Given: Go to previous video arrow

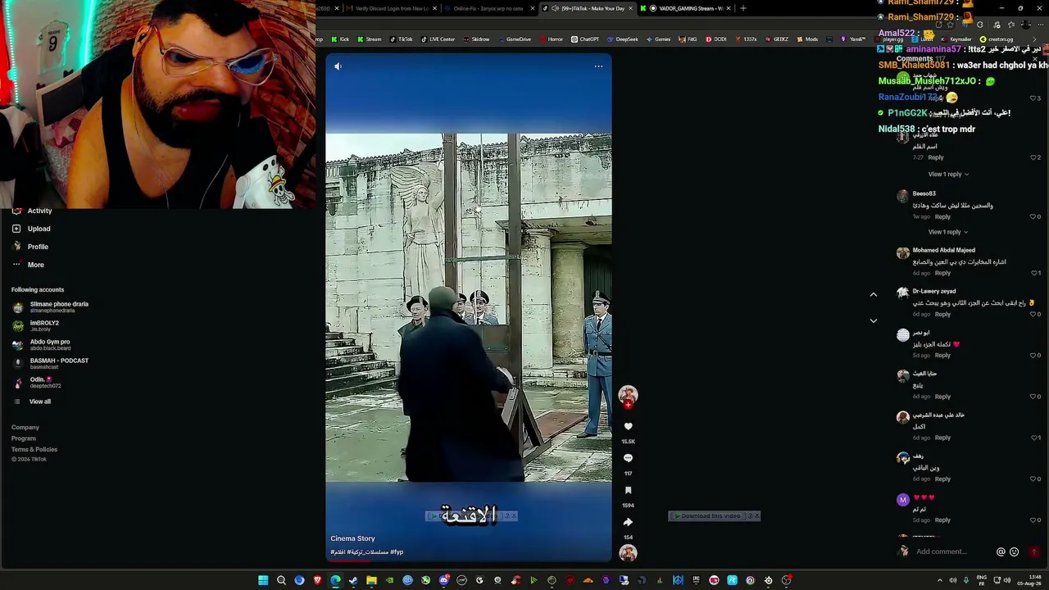Looking at the screenshot, I should click(873, 294).
